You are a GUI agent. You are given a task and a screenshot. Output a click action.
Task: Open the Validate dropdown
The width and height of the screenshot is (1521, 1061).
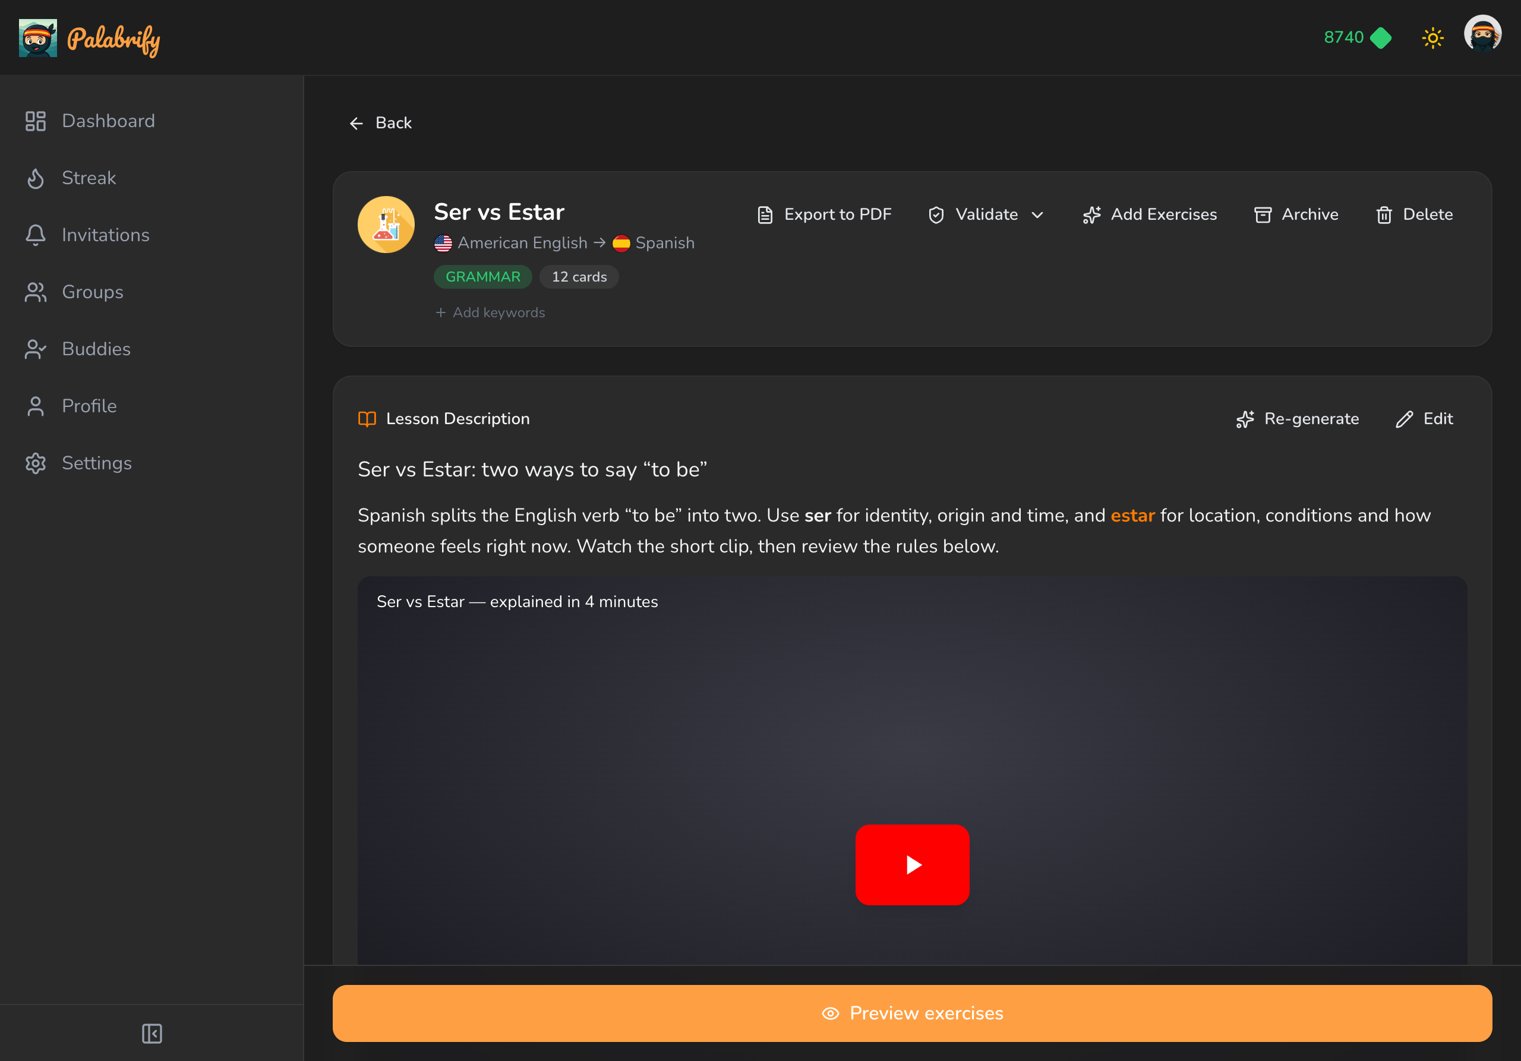[986, 214]
